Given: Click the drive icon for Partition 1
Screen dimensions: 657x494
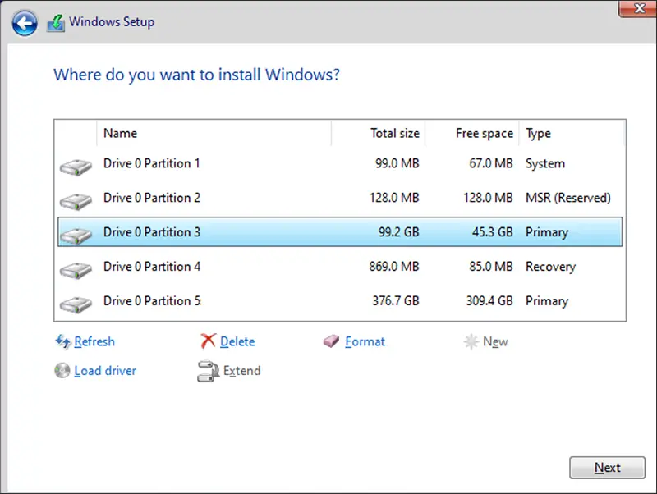Looking at the screenshot, I should click(x=76, y=167).
